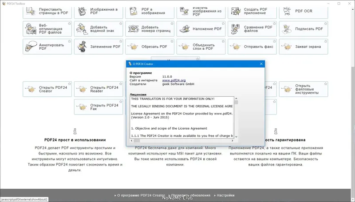This screenshot has width=355, height=202.
Task: Click license text scroll up arrow
Action: [x=236, y=99]
